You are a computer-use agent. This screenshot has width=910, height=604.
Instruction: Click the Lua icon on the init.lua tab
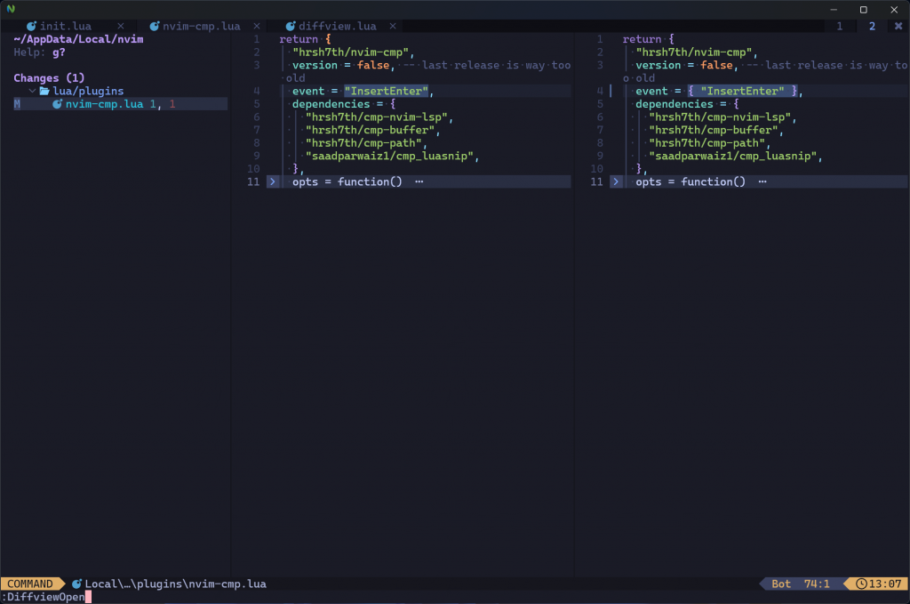click(x=32, y=27)
